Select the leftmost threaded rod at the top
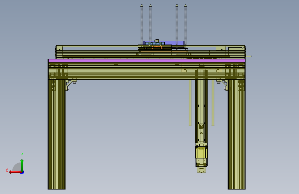 [142, 25]
